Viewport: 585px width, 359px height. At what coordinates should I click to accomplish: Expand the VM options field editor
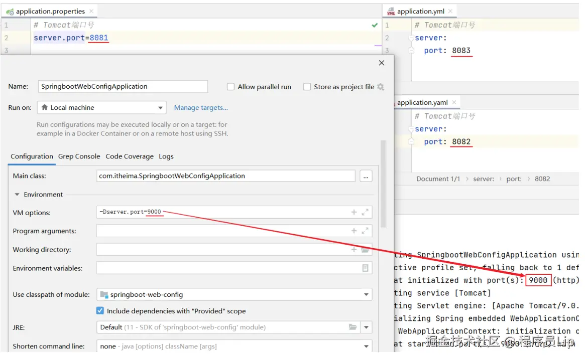[x=365, y=212]
